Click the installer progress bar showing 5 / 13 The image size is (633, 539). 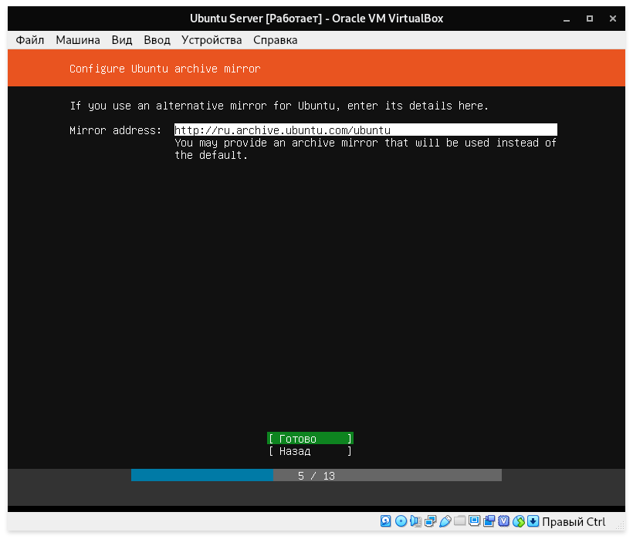(316, 476)
